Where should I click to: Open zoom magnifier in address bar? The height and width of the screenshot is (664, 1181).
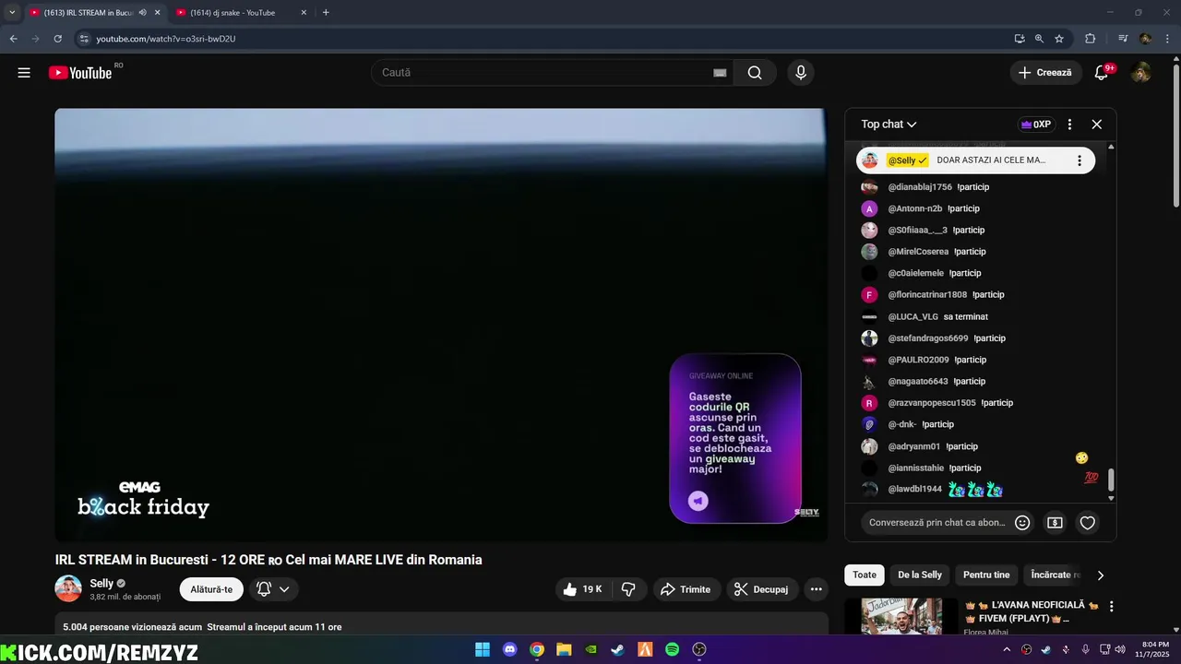click(x=1039, y=39)
